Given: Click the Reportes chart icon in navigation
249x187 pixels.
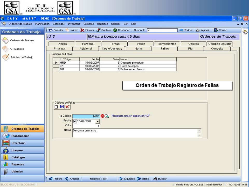Looking at the screenshot, I should click(x=6, y=164).
